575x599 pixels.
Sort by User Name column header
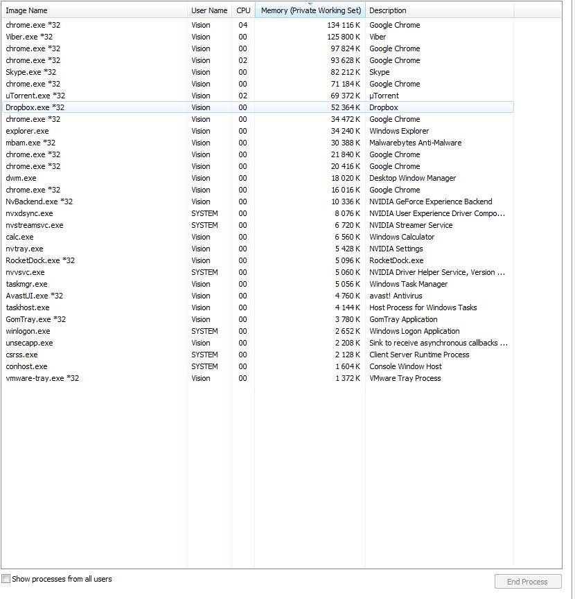(209, 10)
